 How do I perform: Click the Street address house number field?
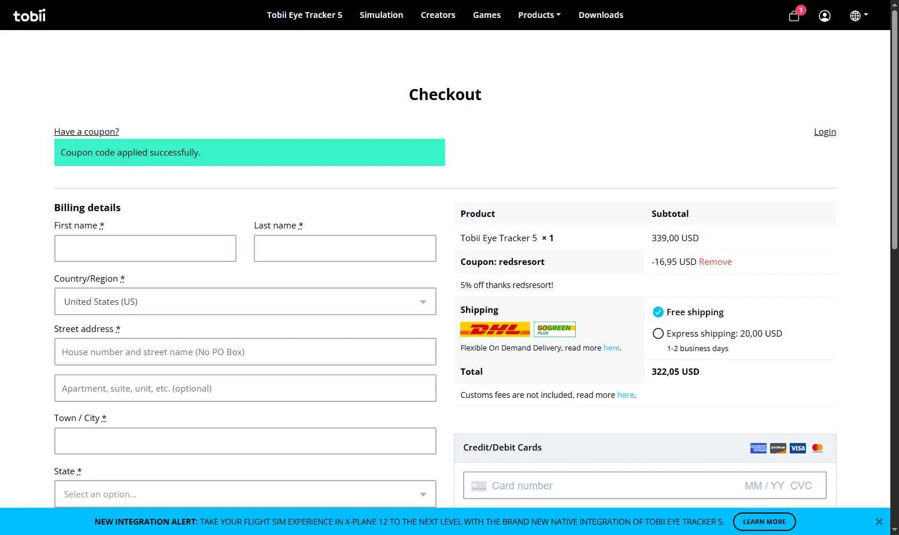pos(245,352)
